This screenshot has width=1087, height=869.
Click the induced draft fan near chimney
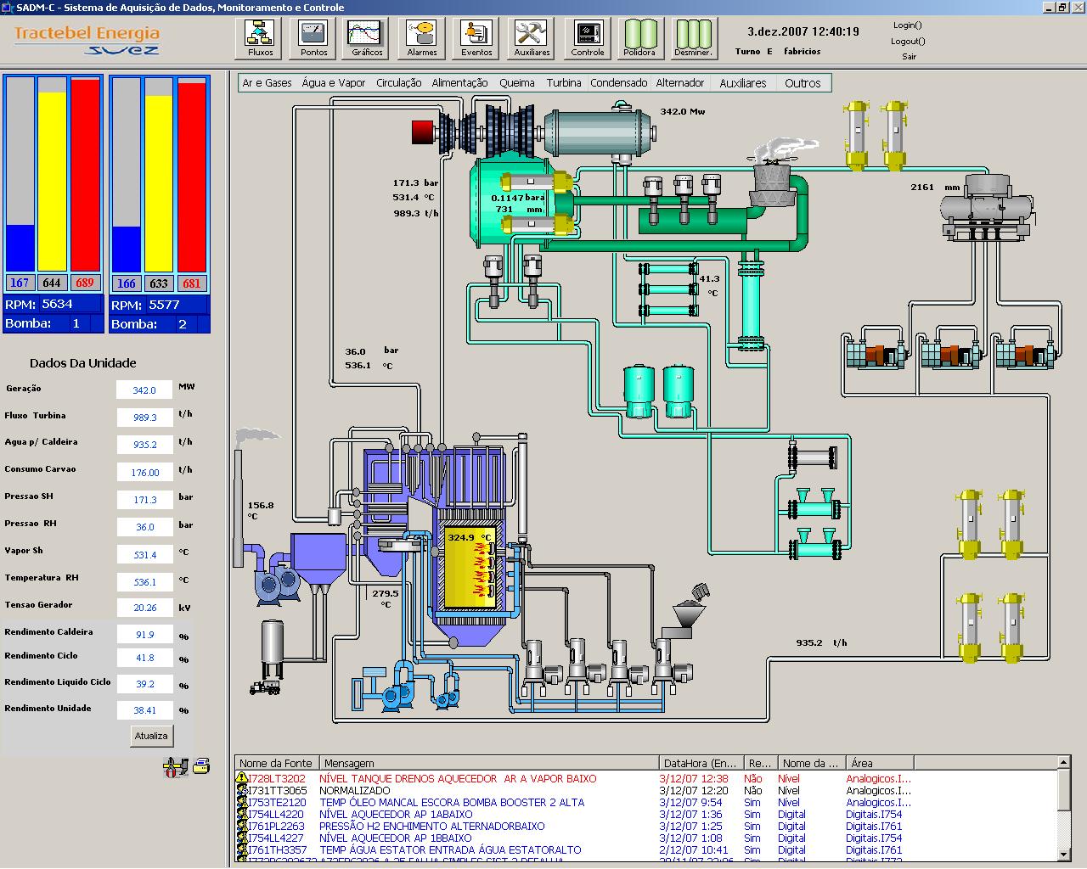[x=278, y=584]
